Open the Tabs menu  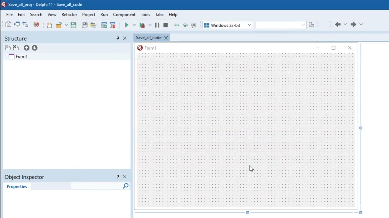pos(160,15)
